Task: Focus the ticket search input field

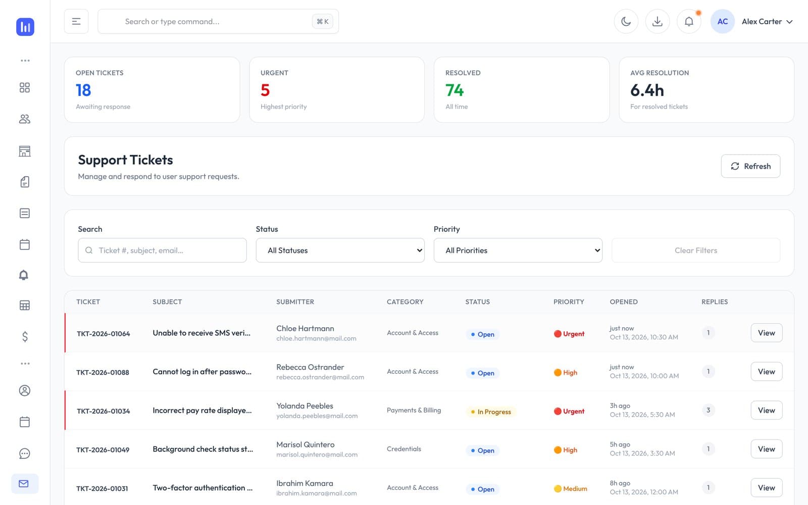Action: 162,250
